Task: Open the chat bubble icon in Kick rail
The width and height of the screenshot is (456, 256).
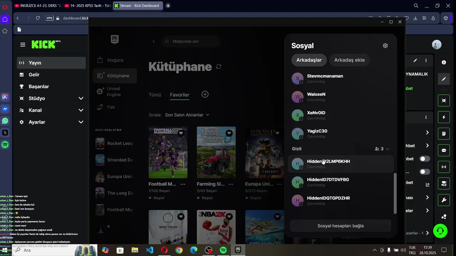Action: pos(444,150)
